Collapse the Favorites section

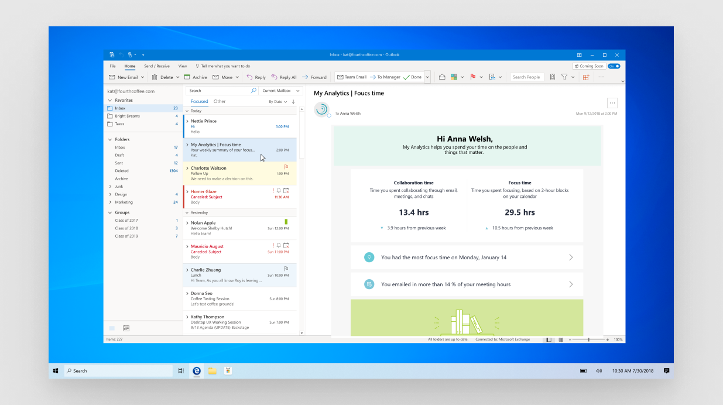pyautogui.click(x=109, y=100)
